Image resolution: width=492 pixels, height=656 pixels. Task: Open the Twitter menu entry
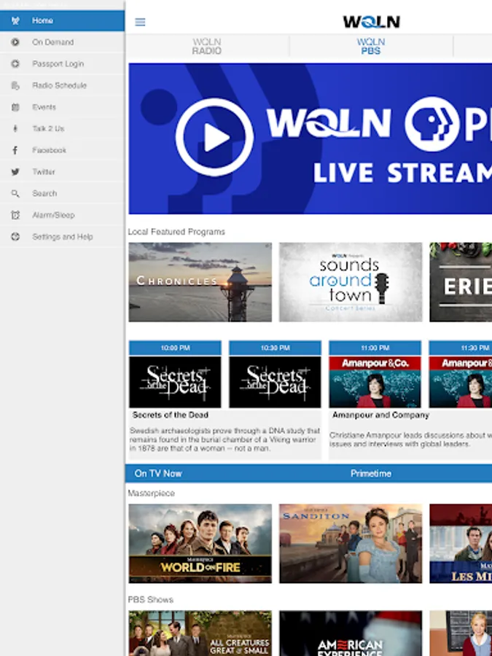pyautogui.click(x=63, y=172)
